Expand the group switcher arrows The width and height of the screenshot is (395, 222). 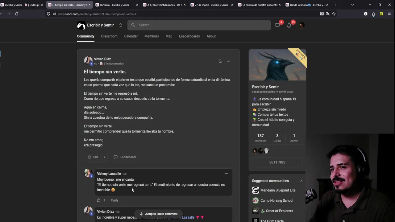pos(120,25)
